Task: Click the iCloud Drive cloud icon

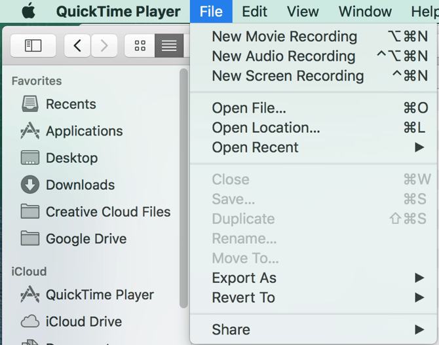Action: 30,321
